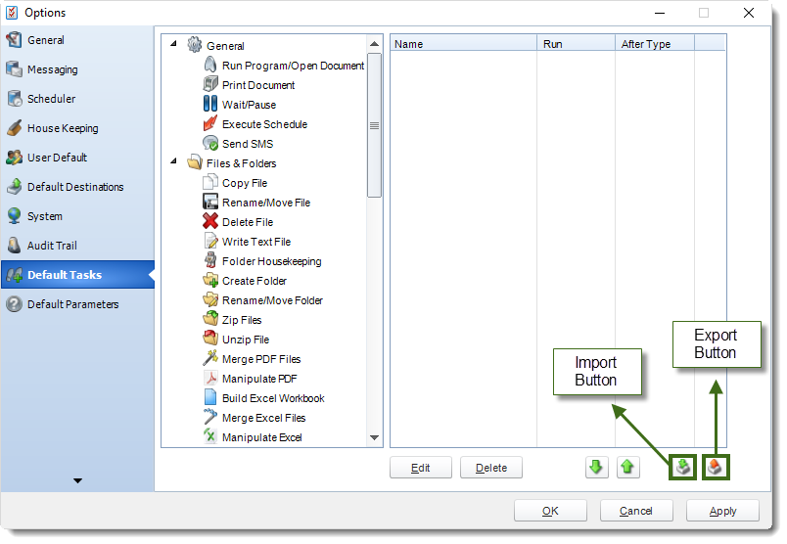The height and width of the screenshot is (544, 787).
Task: Click the Delete button below the task list
Action: pos(490,468)
